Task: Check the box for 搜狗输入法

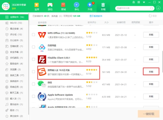Action: tap(33, 72)
